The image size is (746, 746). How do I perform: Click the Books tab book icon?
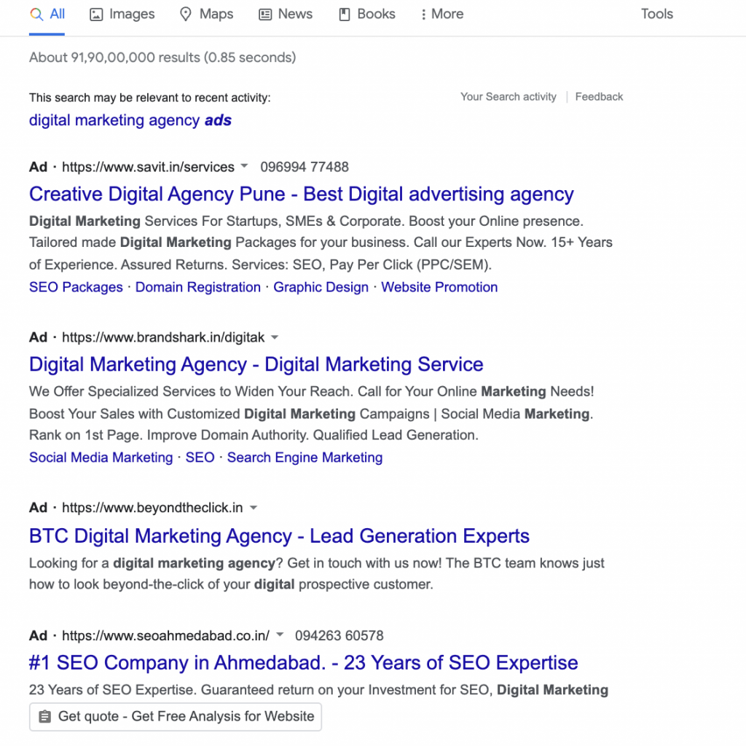tap(345, 15)
